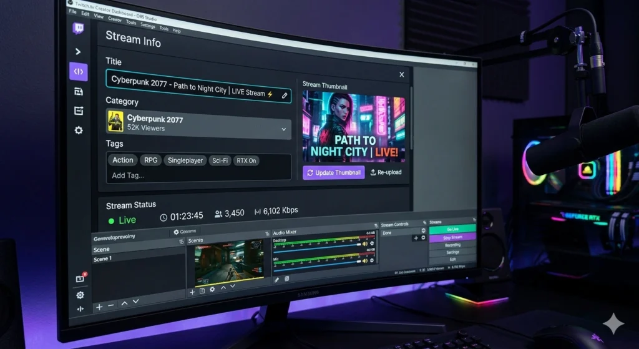This screenshot has height=349, width=639.
Task: Move scene up with up arrow
Action: pos(124,303)
